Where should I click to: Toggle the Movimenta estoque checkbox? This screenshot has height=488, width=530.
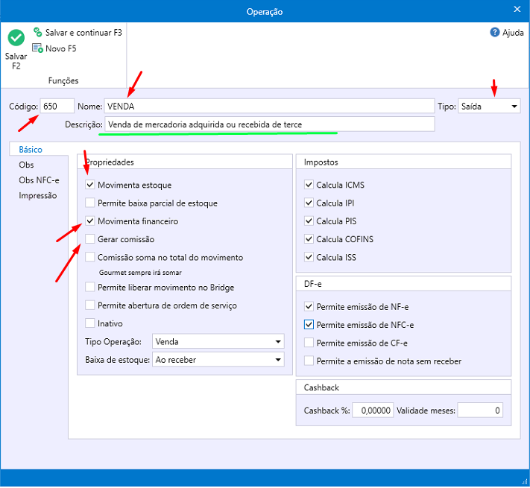tap(90, 185)
